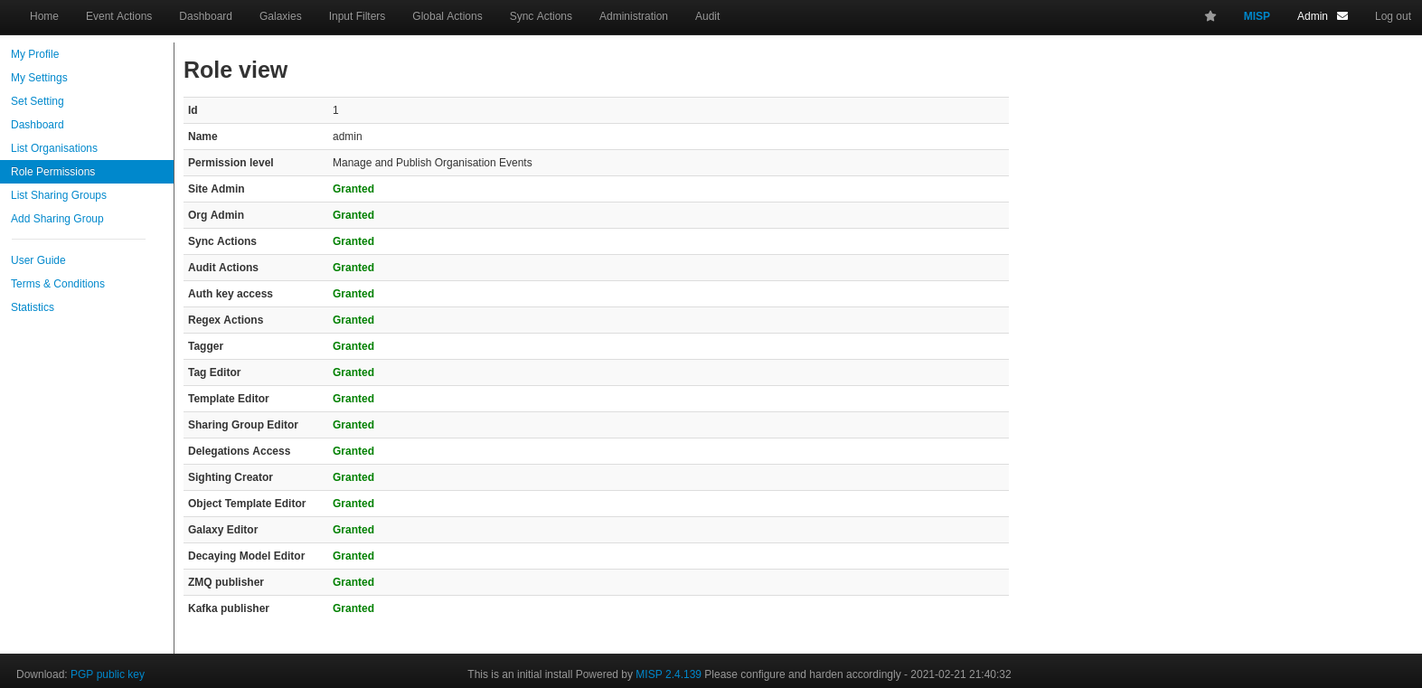The width and height of the screenshot is (1422, 688).
Task: Open the User Guide link
Action: pyautogui.click(x=38, y=260)
